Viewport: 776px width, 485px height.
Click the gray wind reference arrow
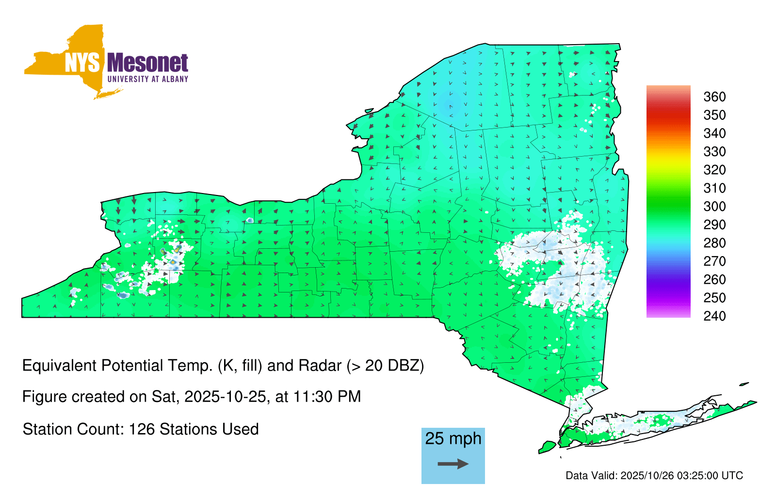(453, 464)
